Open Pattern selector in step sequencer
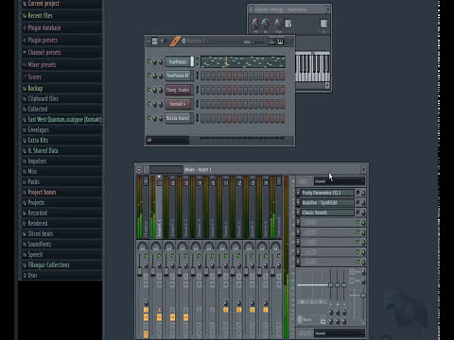 point(196,42)
